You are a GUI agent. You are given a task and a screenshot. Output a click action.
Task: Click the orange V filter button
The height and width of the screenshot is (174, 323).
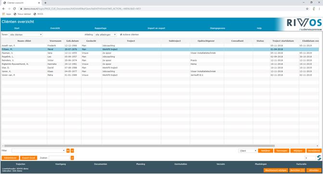point(72,151)
